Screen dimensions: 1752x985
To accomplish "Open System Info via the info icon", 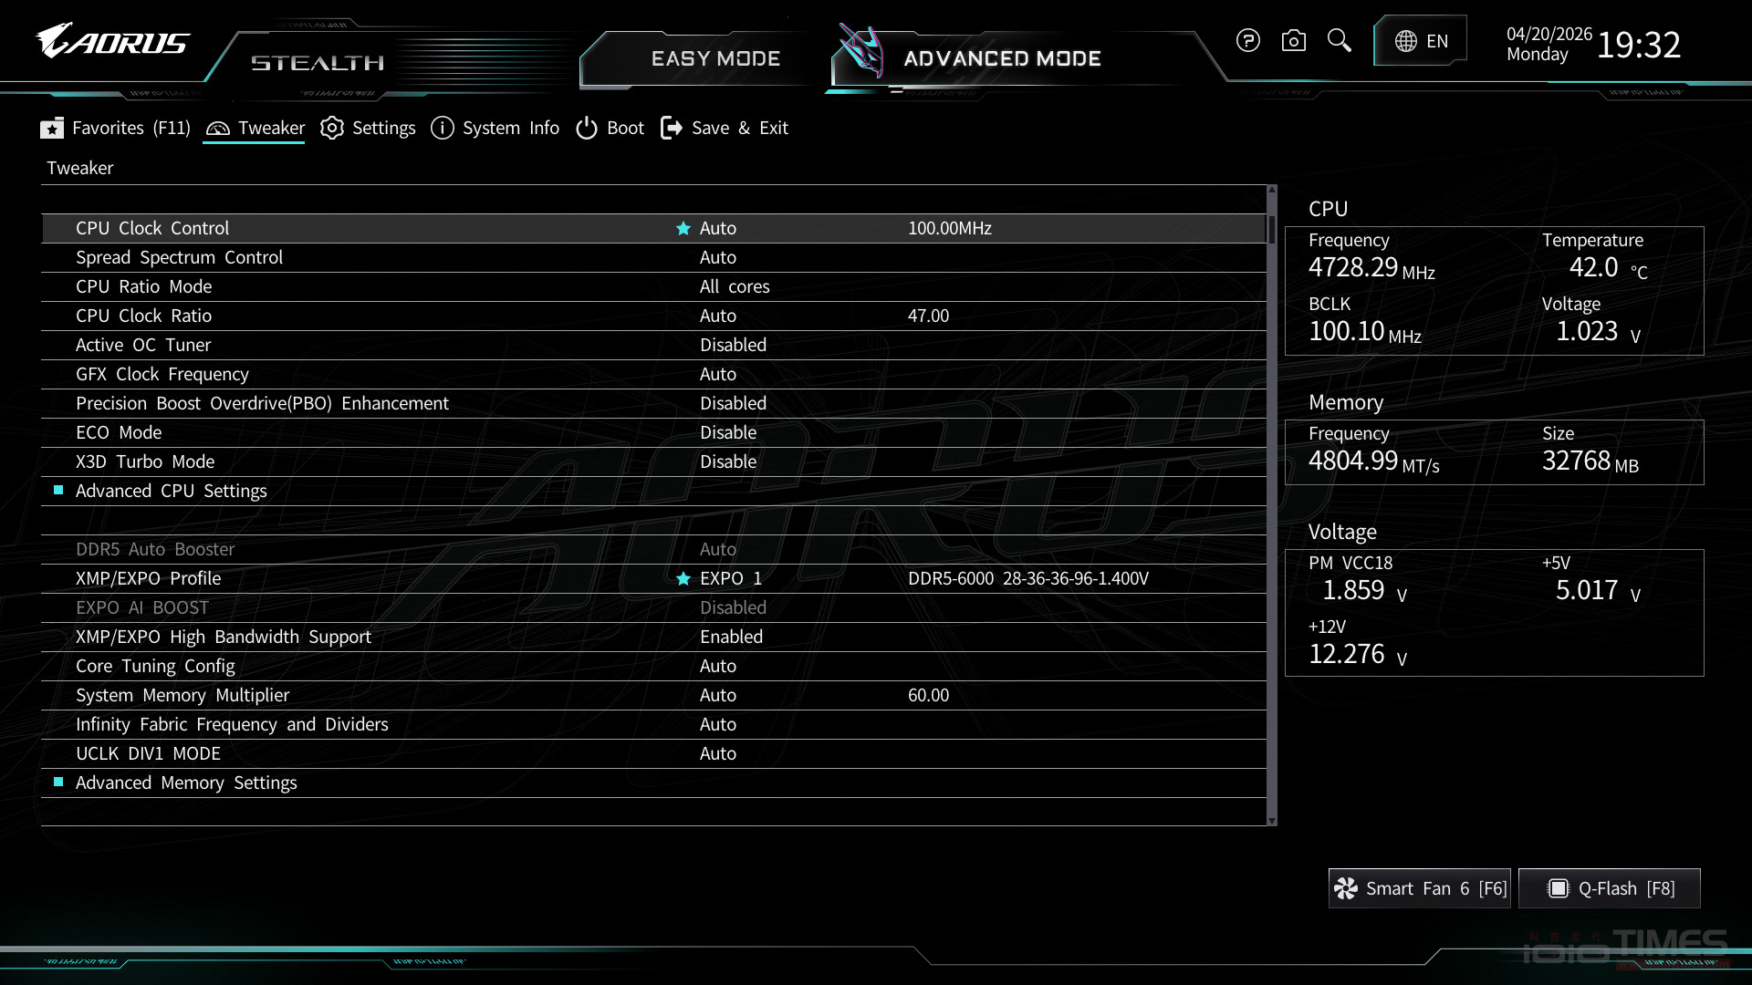I will [x=443, y=128].
